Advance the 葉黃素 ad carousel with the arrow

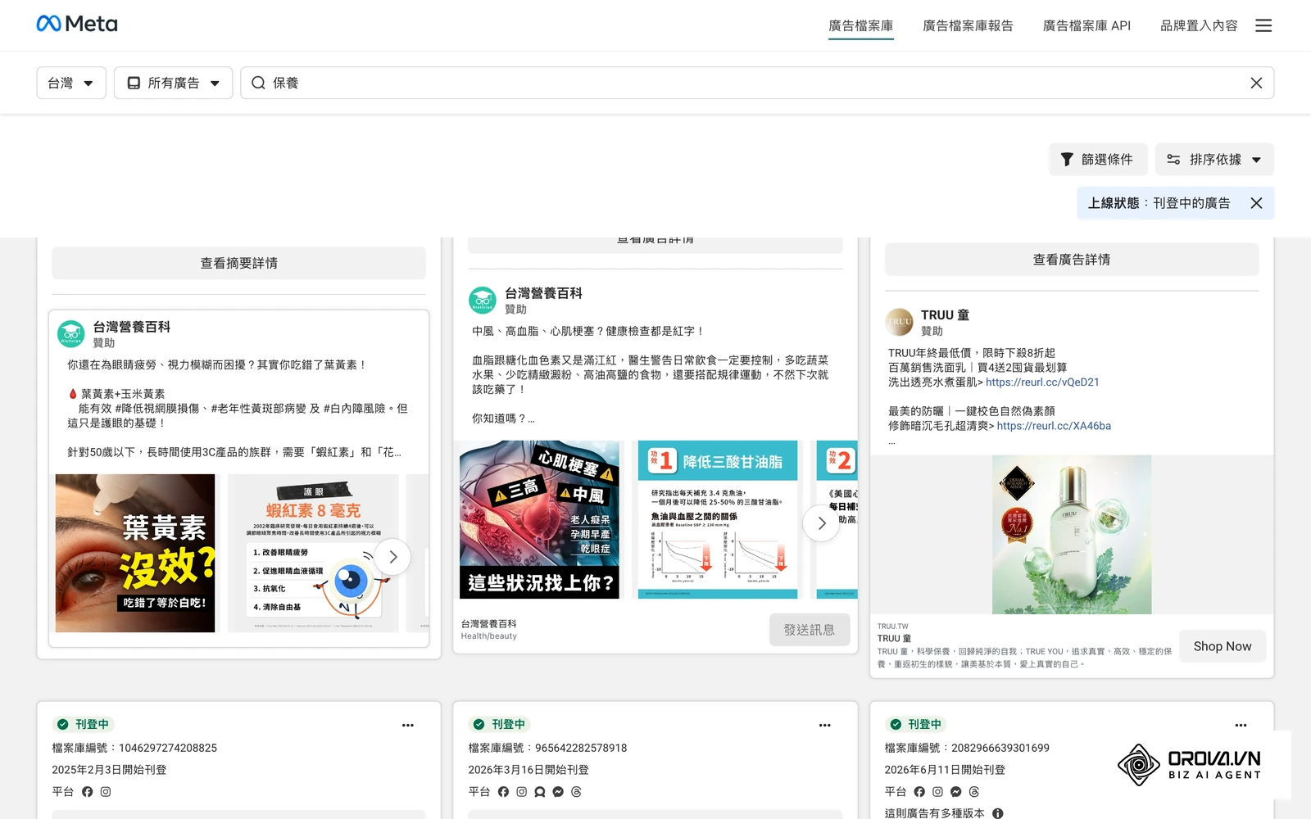[393, 557]
